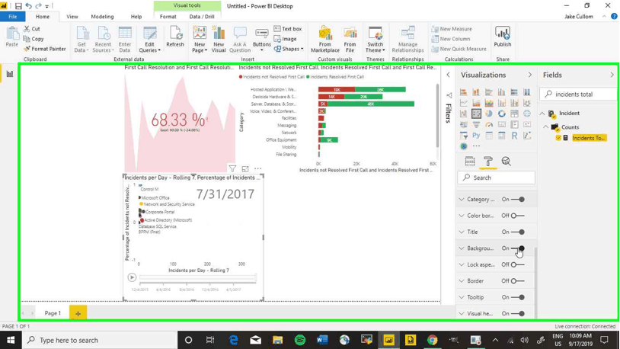Expand the Filters pane arrow
Image resolution: width=620 pixels, height=349 pixels.
pyautogui.click(x=448, y=75)
